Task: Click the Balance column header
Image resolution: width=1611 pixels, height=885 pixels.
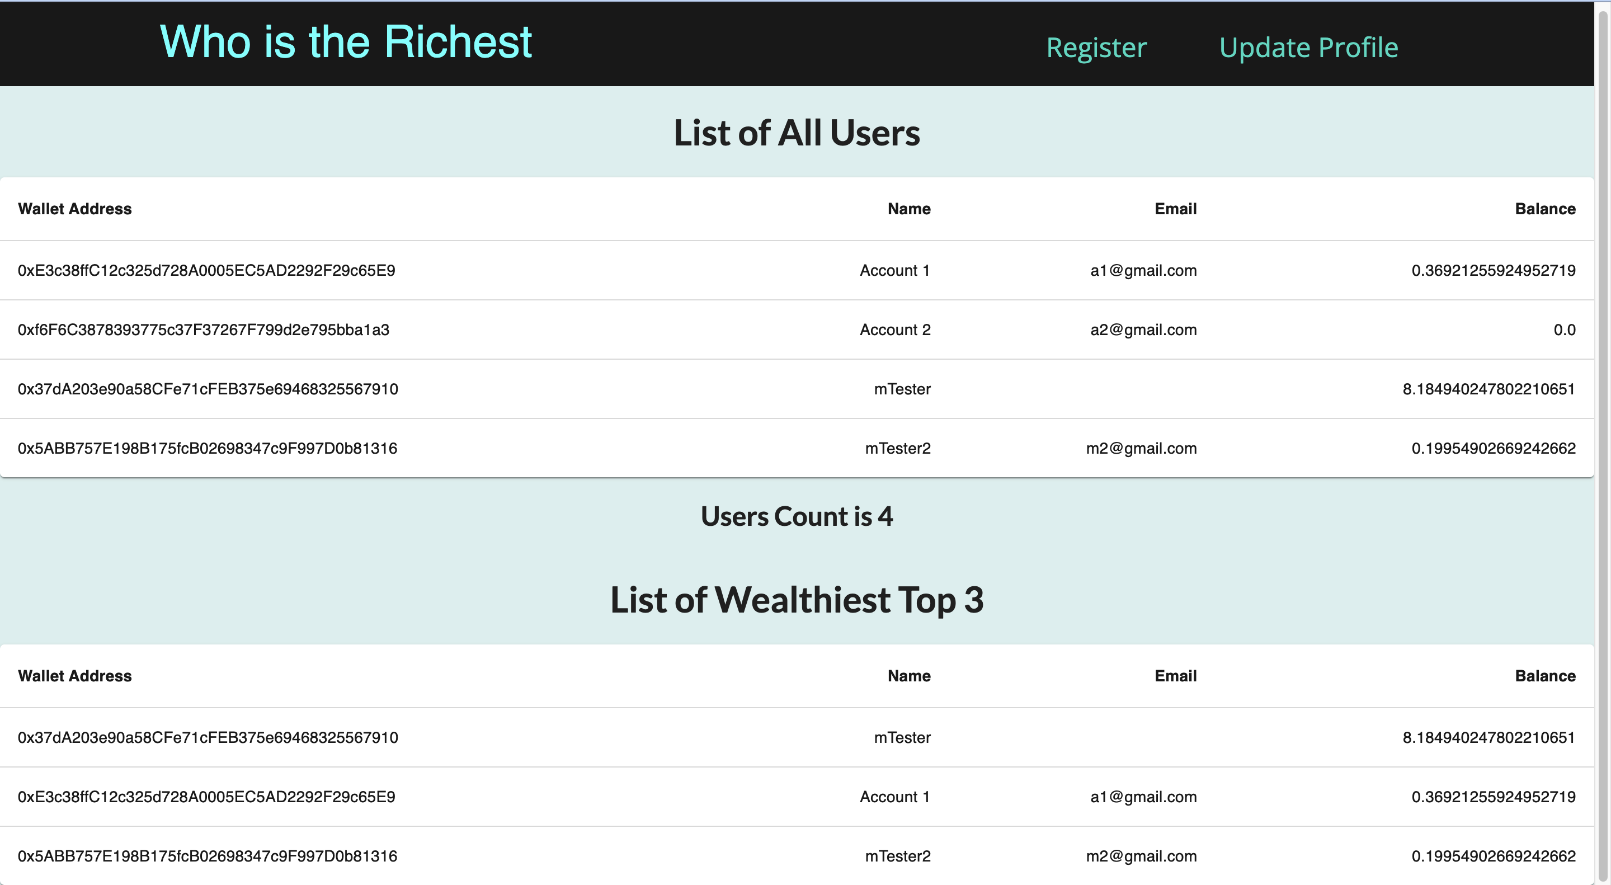Action: [x=1546, y=209]
